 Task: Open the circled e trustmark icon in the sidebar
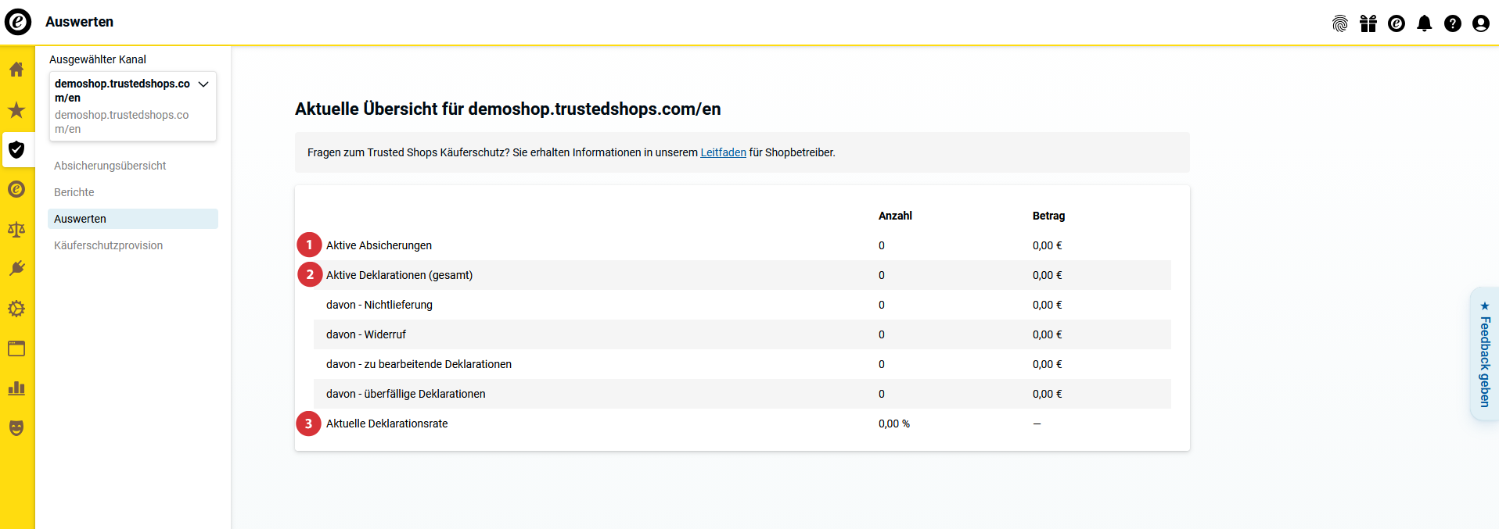tap(16, 189)
